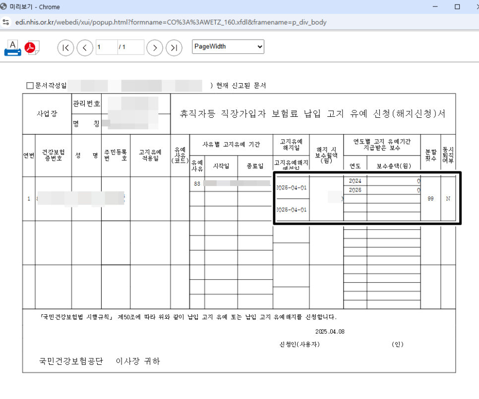Click the 신청인(사용자) label
The image size is (479, 399).
pyautogui.click(x=299, y=345)
